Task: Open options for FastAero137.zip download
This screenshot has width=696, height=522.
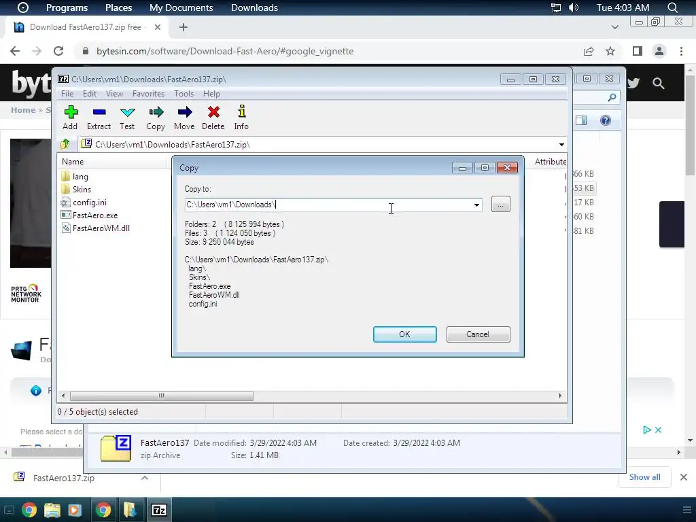Action: tap(144, 478)
